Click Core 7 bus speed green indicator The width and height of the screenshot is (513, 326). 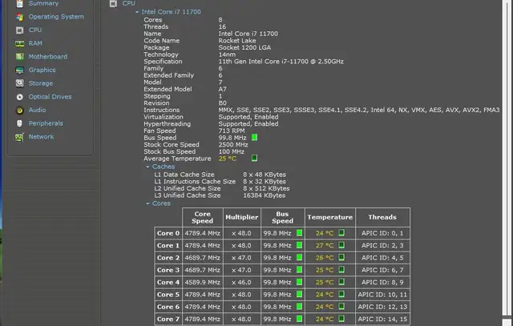pyautogui.click(x=299, y=319)
